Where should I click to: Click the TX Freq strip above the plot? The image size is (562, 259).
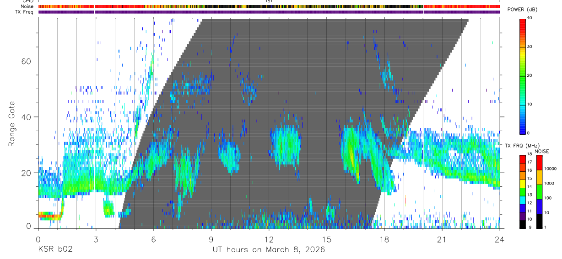click(269, 12)
